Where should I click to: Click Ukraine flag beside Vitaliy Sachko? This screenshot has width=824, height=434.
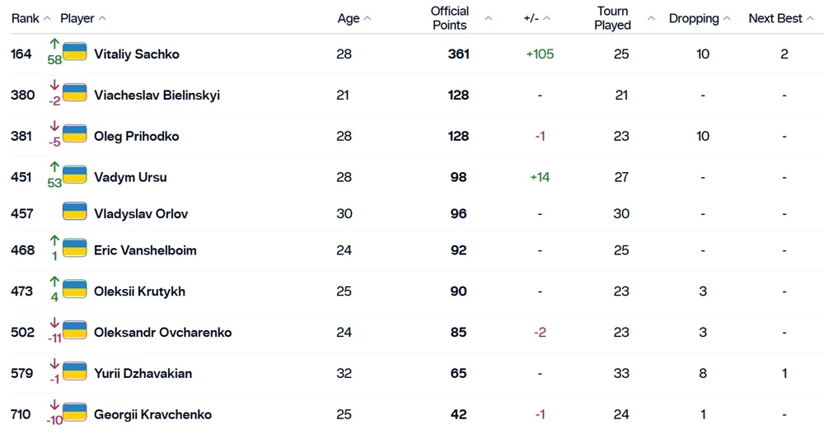[75, 51]
